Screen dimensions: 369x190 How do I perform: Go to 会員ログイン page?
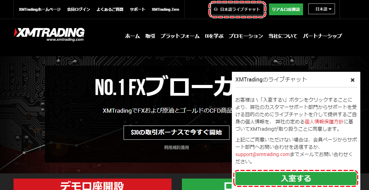pyautogui.click(x=78, y=9)
